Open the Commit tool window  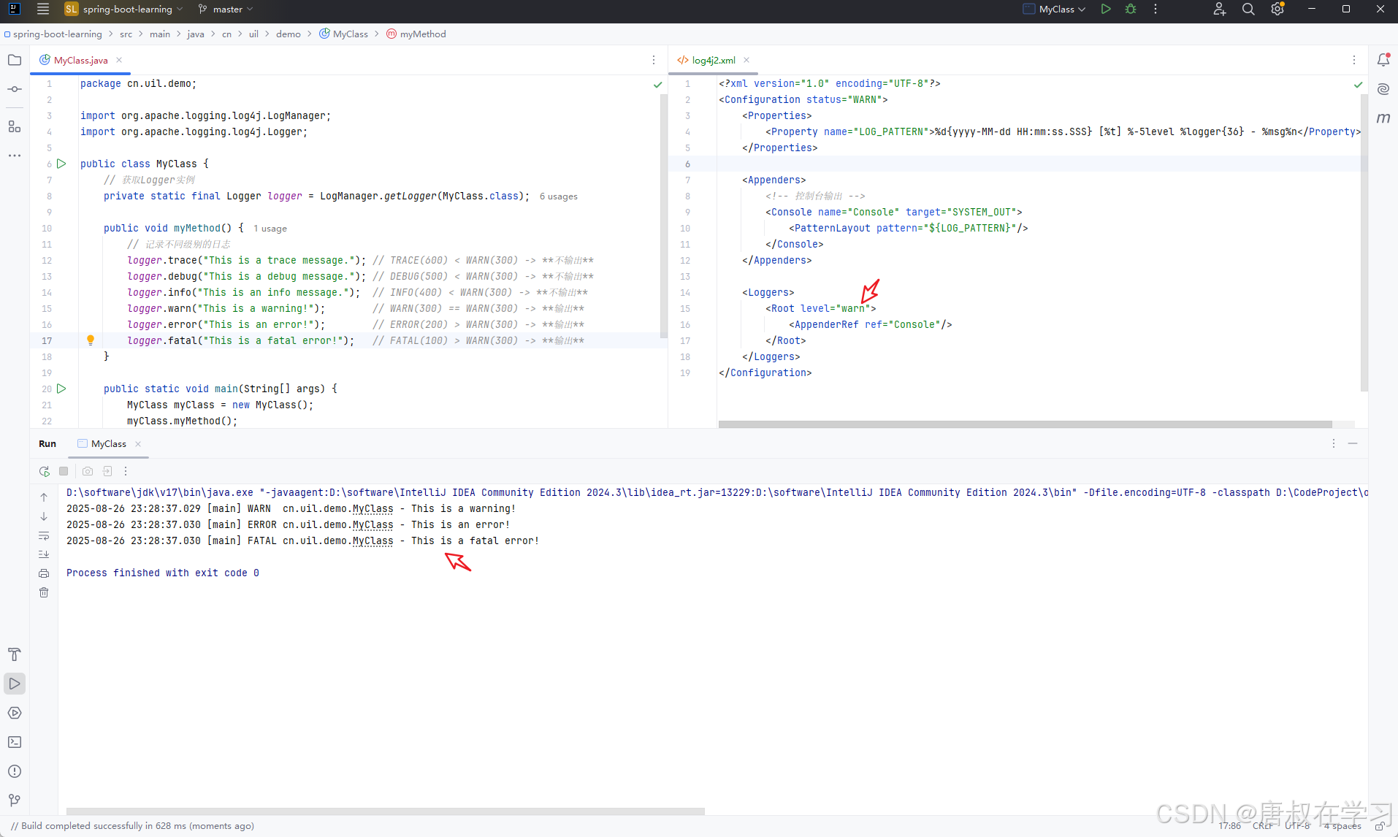tap(15, 89)
